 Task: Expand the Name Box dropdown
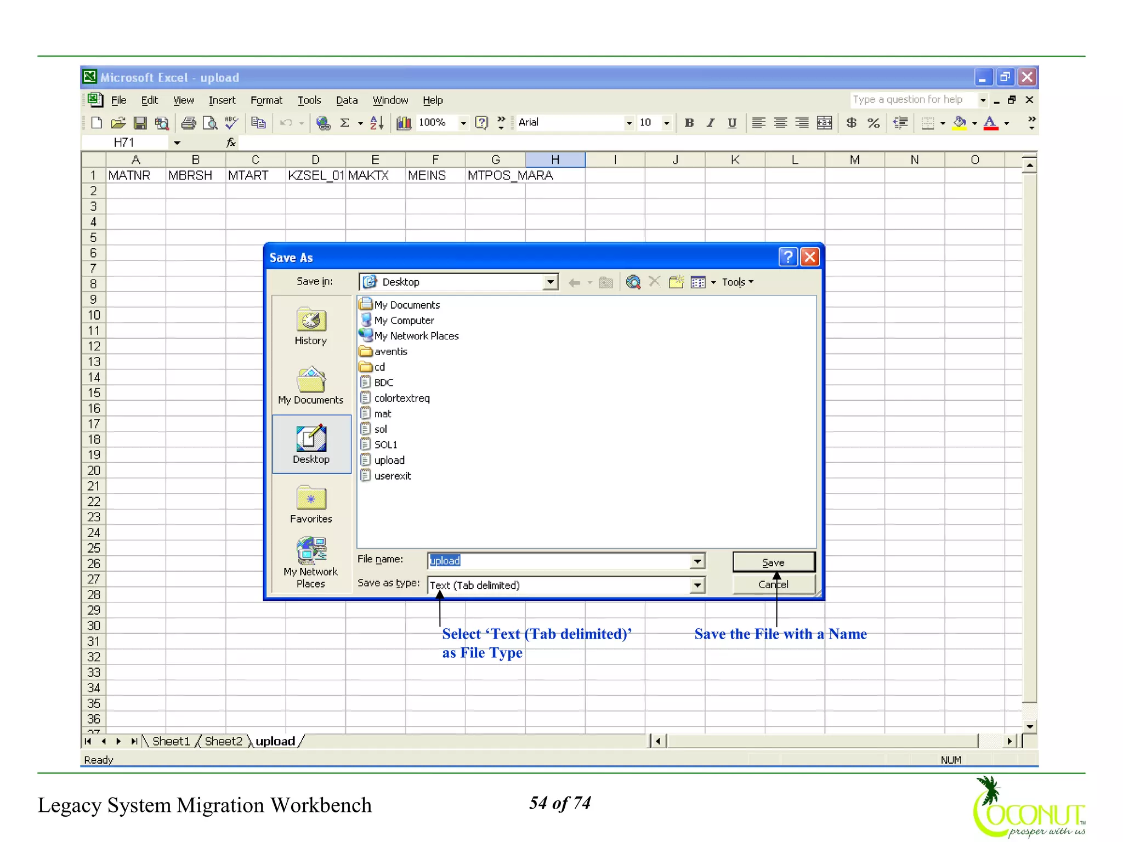pos(177,143)
